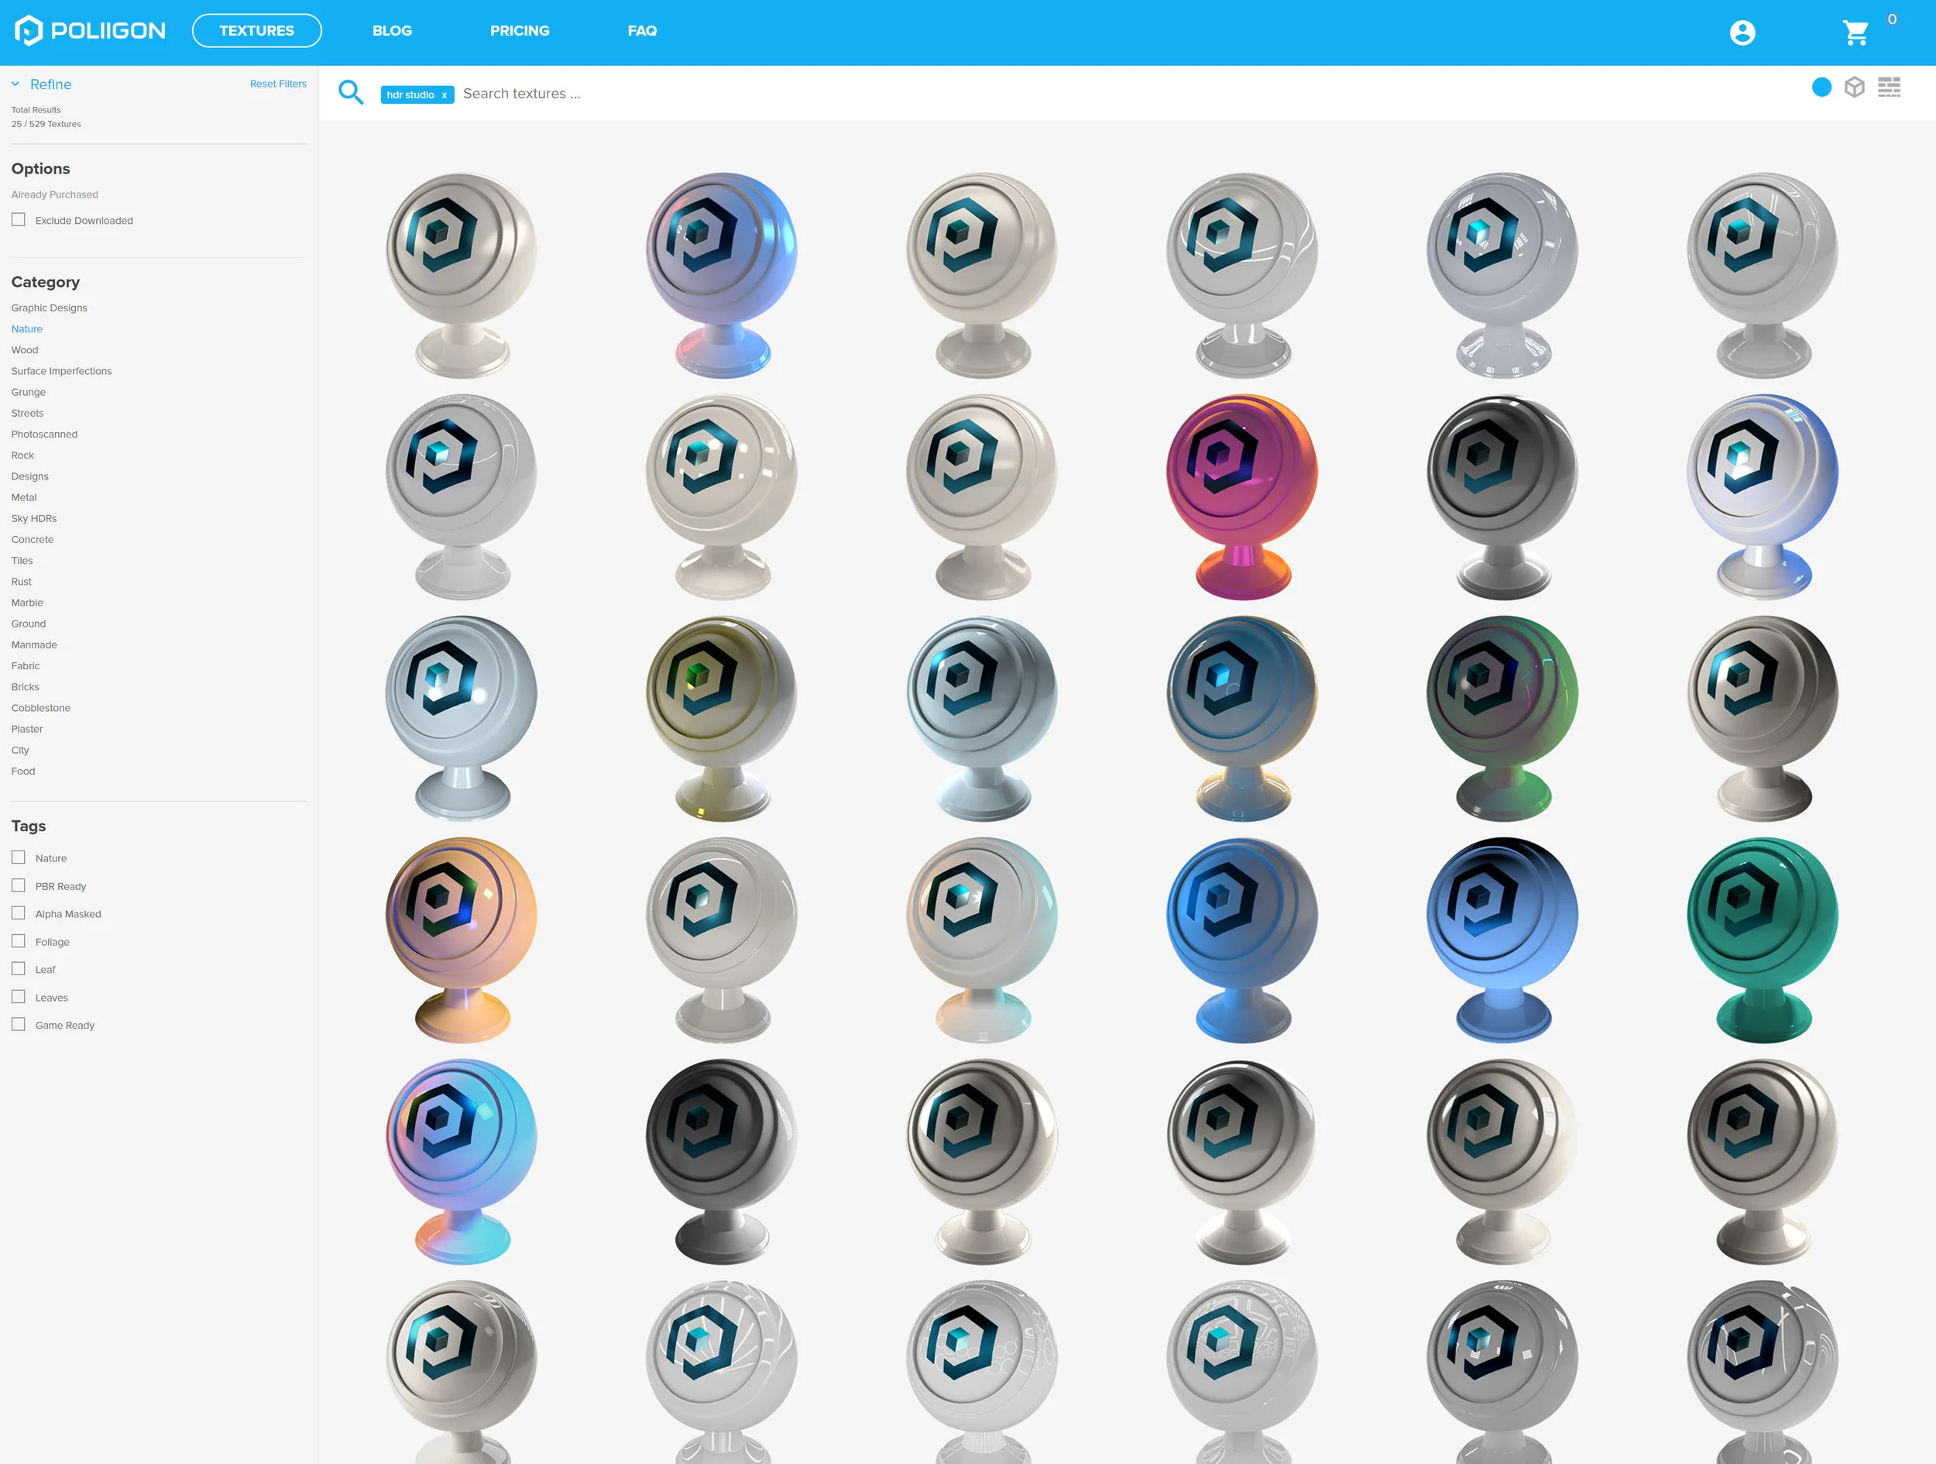Enable the Game Ready tag checkbox
Image resolution: width=1936 pixels, height=1464 pixels.
point(19,1025)
